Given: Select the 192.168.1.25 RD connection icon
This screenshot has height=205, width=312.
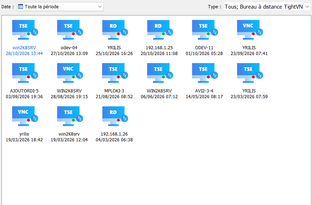Looking at the screenshot, I should pos(160,30).
